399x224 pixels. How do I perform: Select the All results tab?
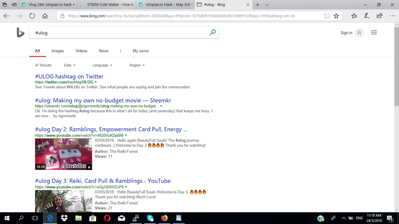coord(37,51)
